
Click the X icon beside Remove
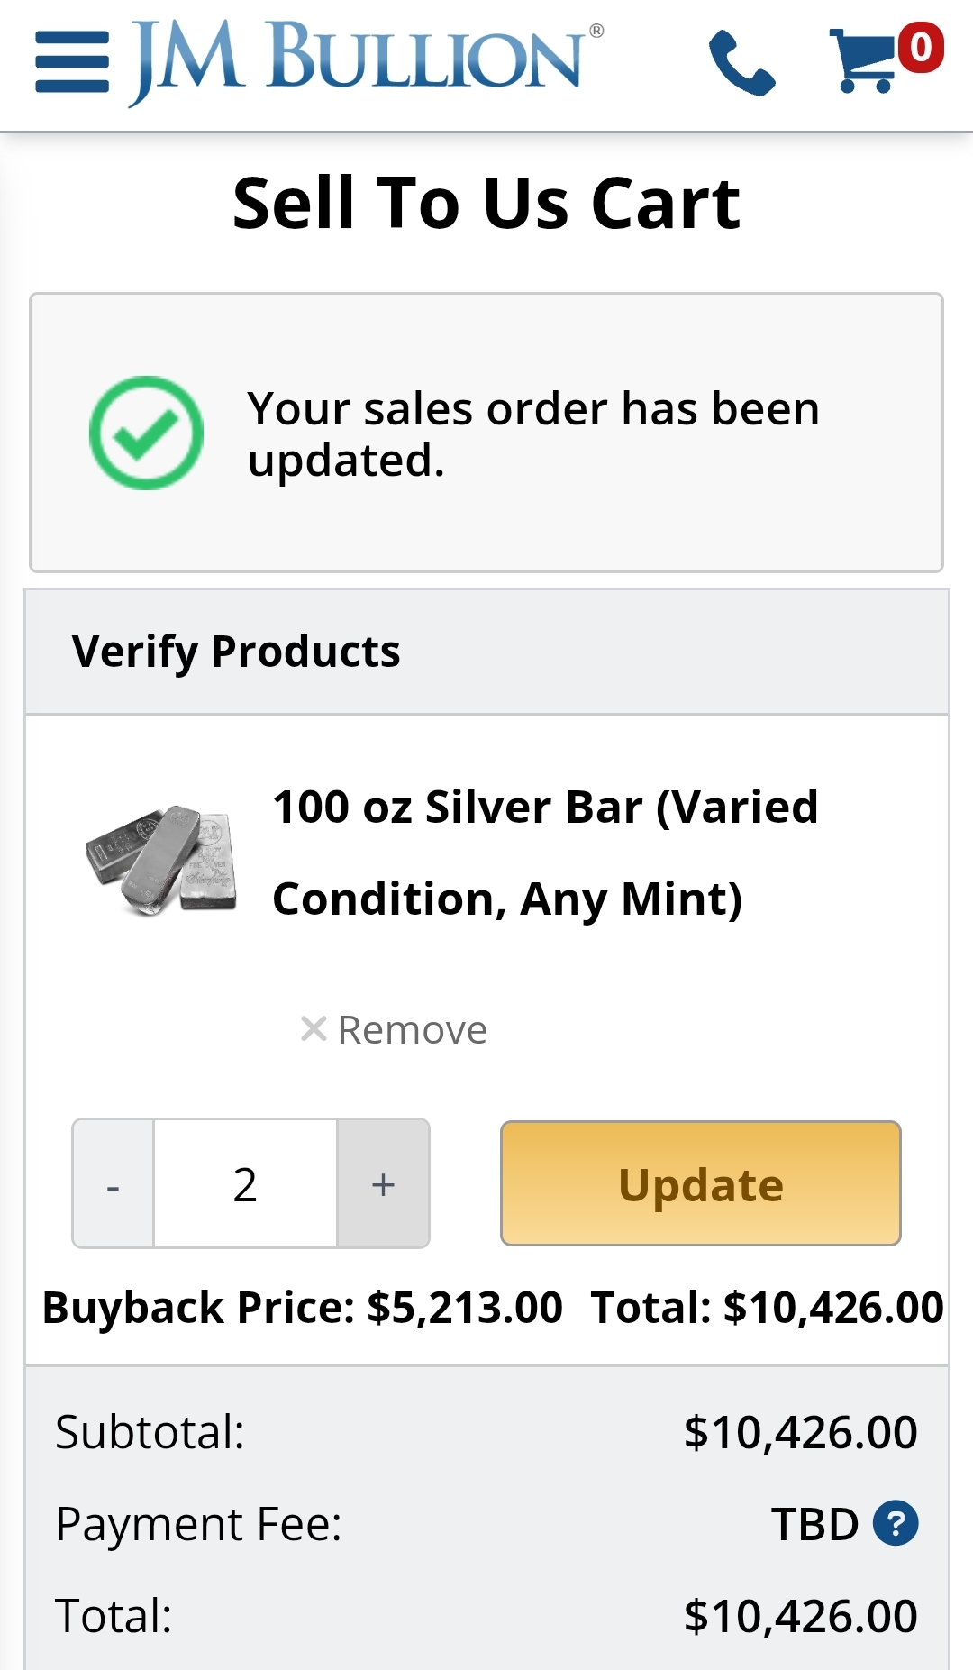point(314,1028)
